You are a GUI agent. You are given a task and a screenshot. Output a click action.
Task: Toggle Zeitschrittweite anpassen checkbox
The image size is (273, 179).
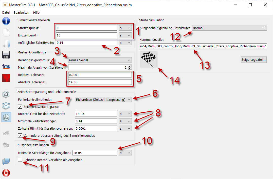20,106
